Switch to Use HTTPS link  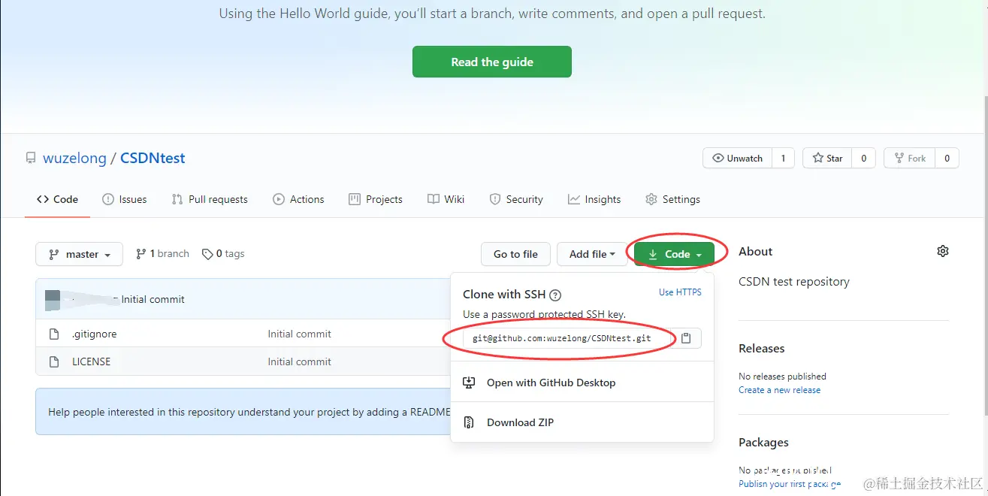[680, 292]
